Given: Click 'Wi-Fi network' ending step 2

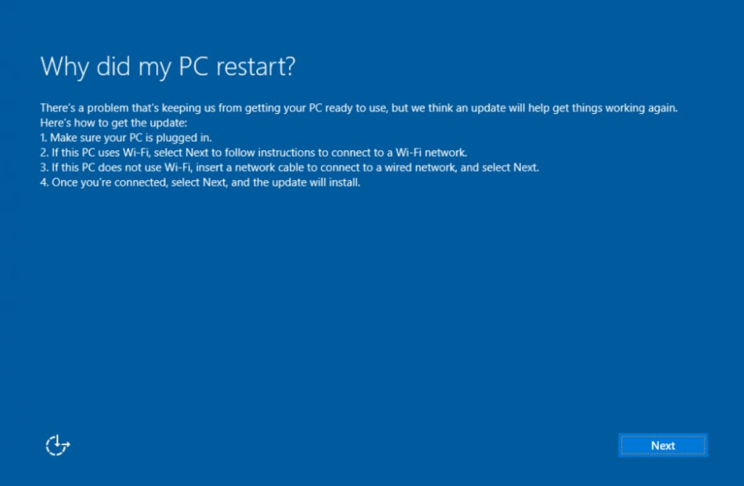Looking at the screenshot, I should point(432,153).
